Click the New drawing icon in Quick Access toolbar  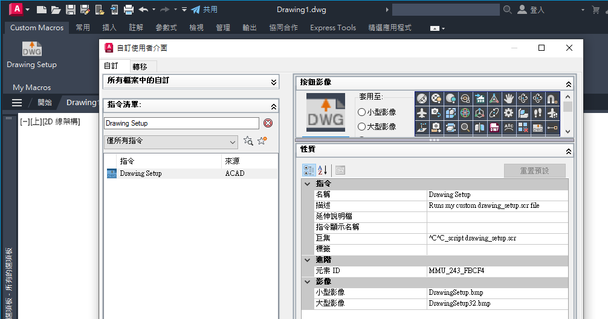point(42,10)
